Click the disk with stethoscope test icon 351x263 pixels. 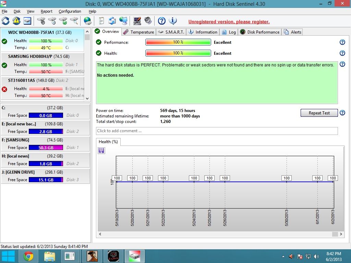[x=41, y=21]
